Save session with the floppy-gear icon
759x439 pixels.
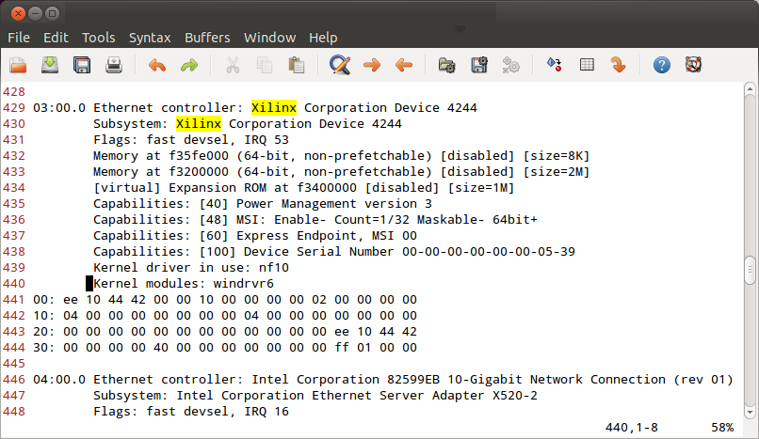[479, 65]
